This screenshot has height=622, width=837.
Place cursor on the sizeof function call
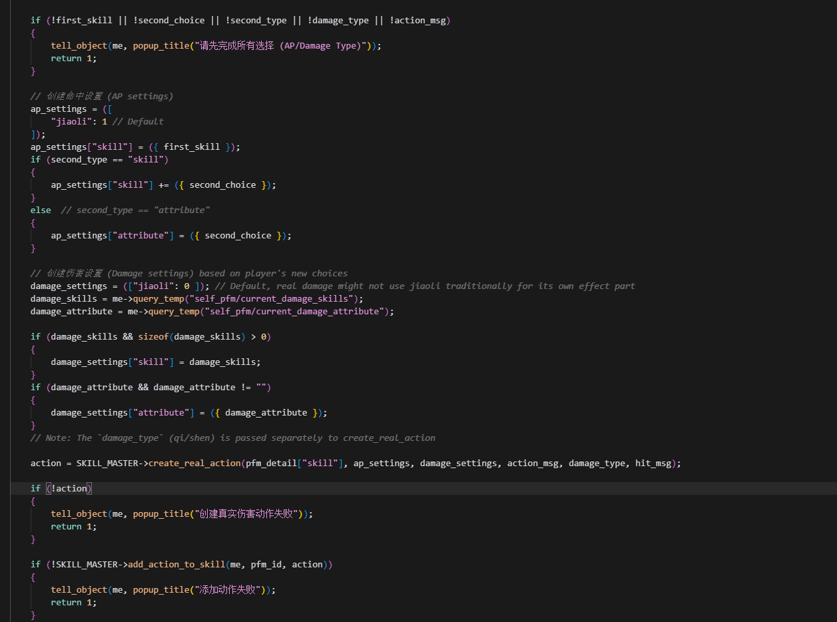(153, 337)
